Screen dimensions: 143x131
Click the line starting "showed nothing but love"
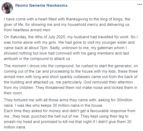click(66, 53)
